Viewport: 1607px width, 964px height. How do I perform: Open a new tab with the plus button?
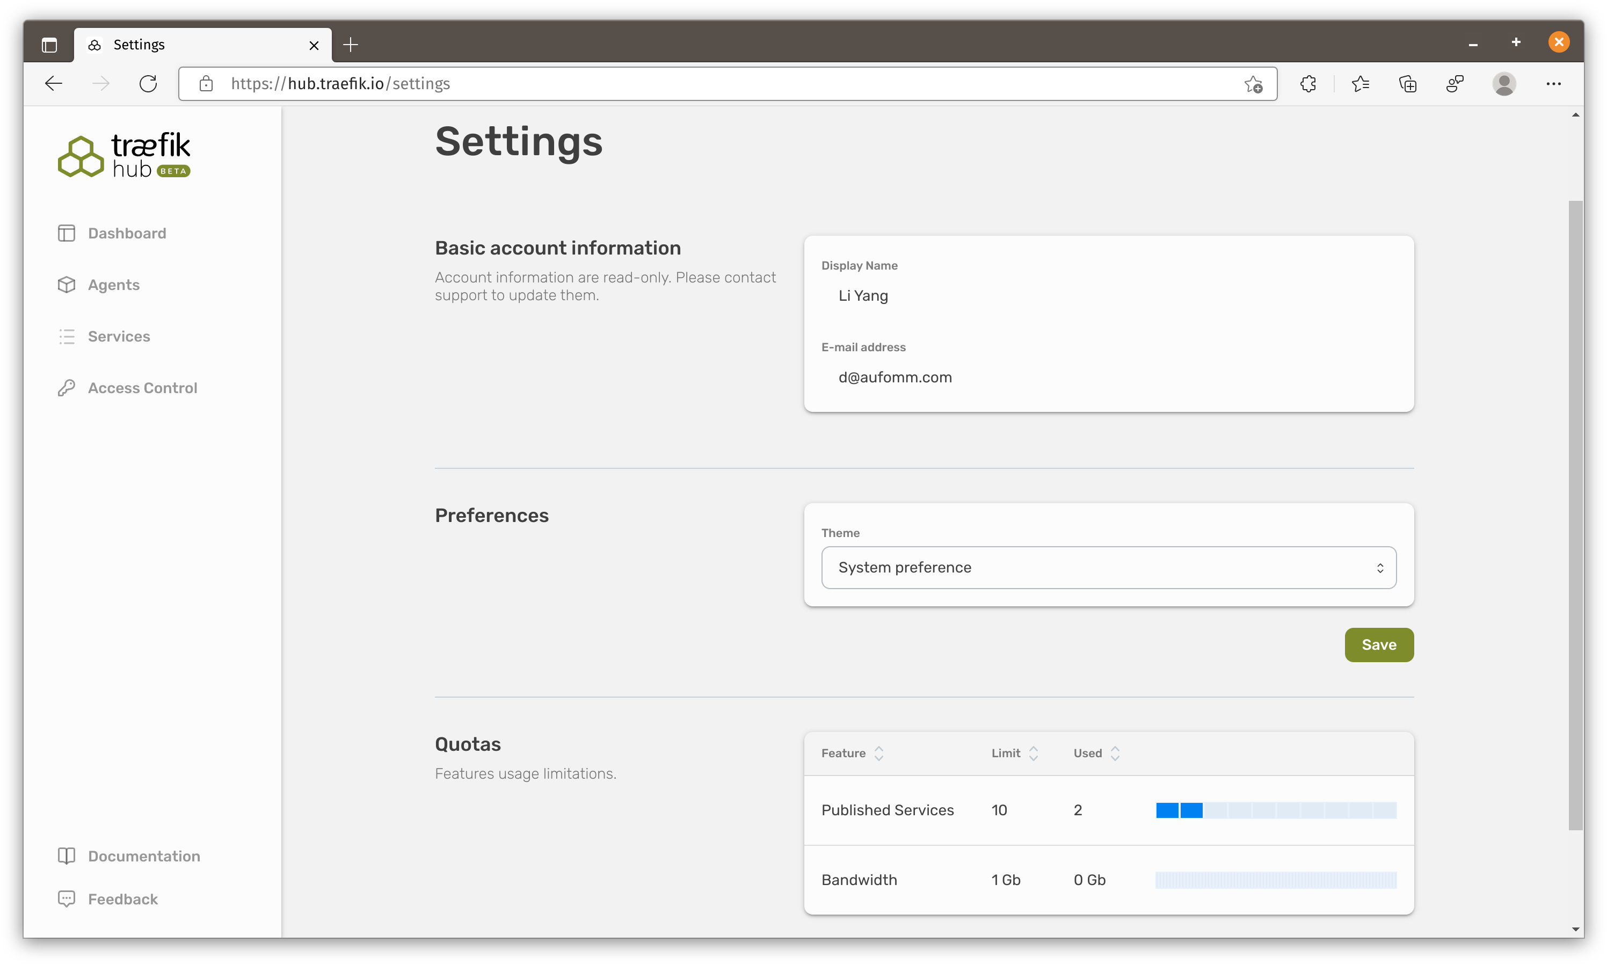351,45
